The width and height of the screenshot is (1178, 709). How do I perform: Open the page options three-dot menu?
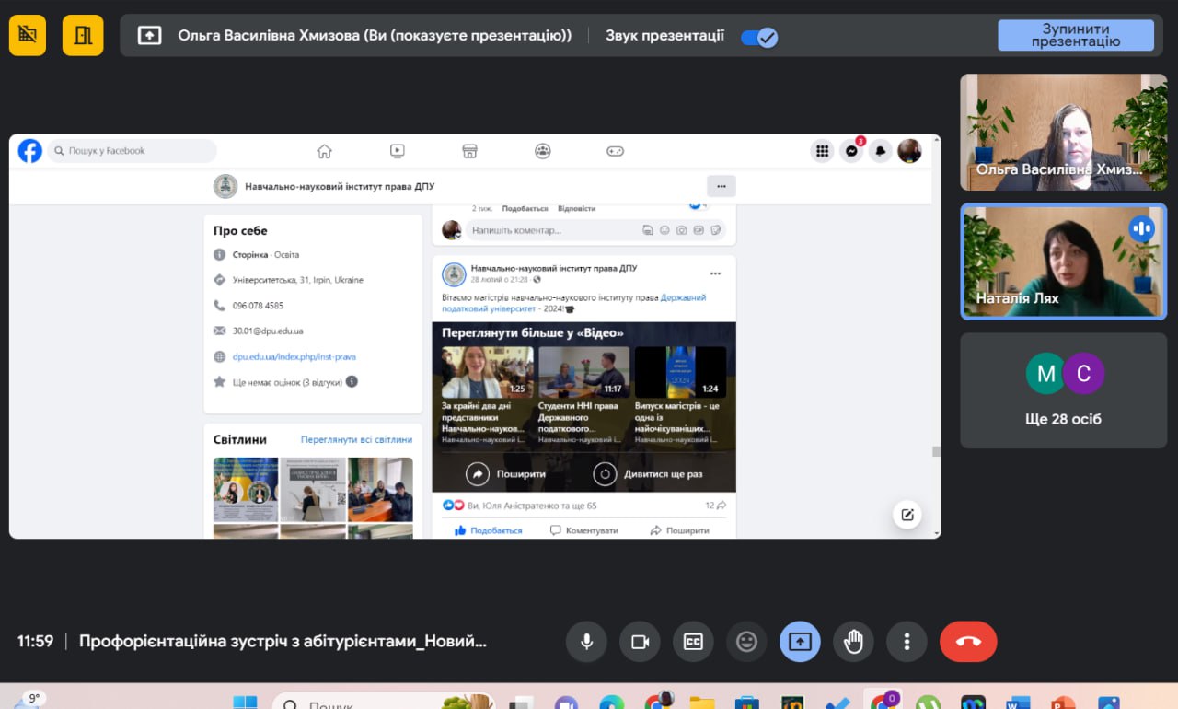[x=722, y=186]
